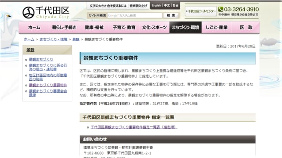Click the Chiyoda City logo
Screen dimensions: 282x158
point(46,12)
